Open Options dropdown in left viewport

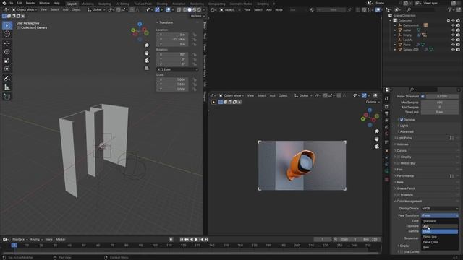[x=197, y=16]
